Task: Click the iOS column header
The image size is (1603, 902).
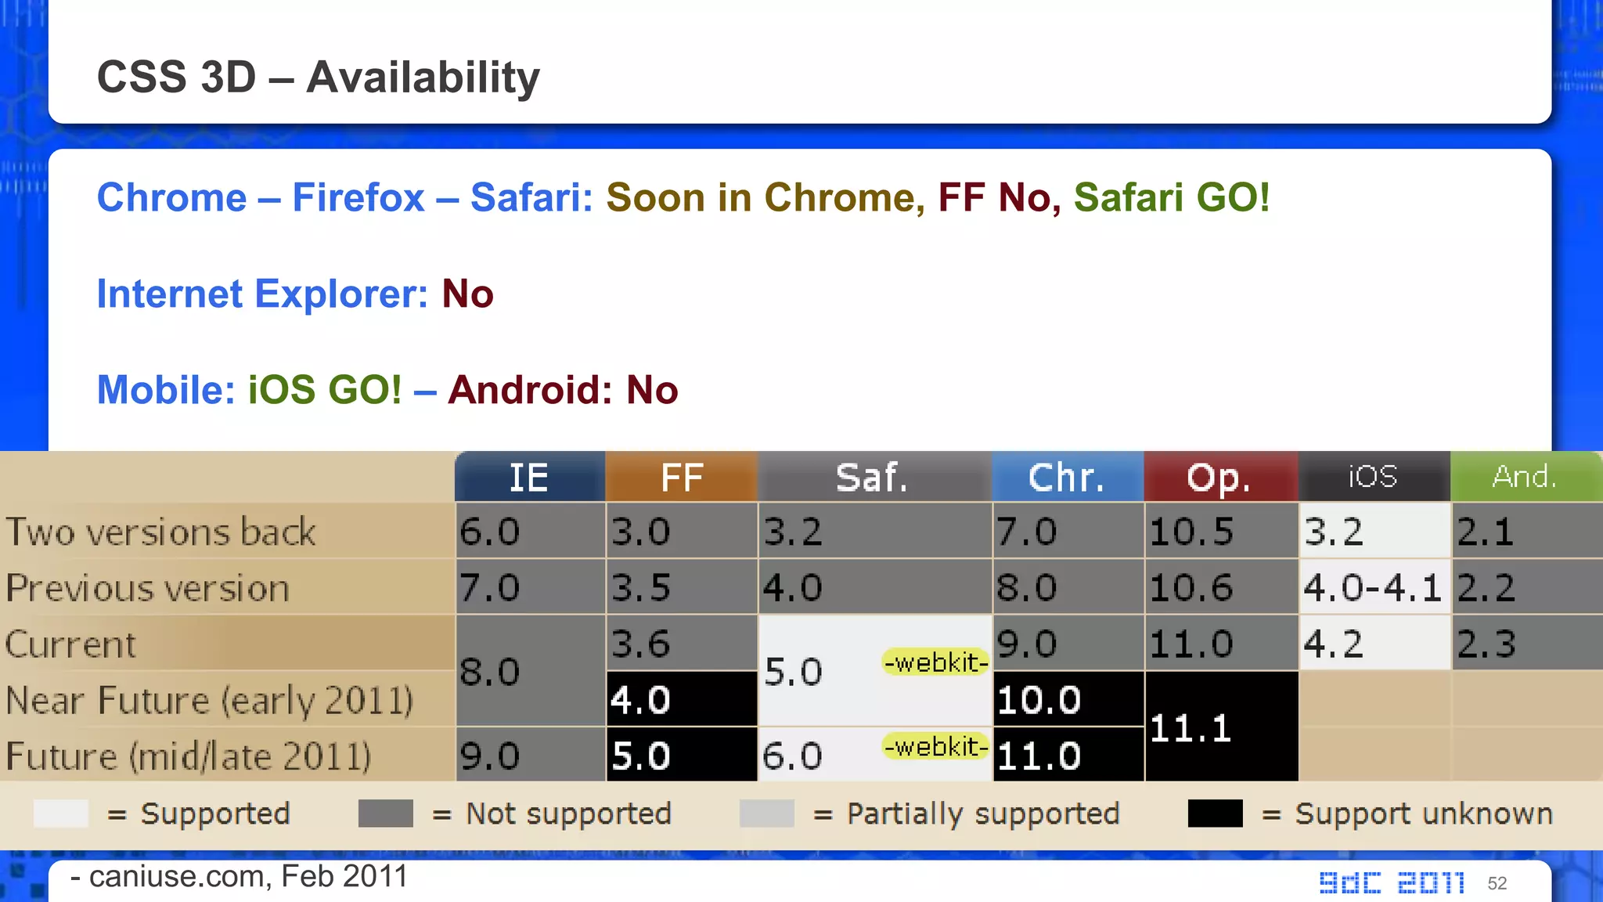Action: pyautogui.click(x=1373, y=477)
